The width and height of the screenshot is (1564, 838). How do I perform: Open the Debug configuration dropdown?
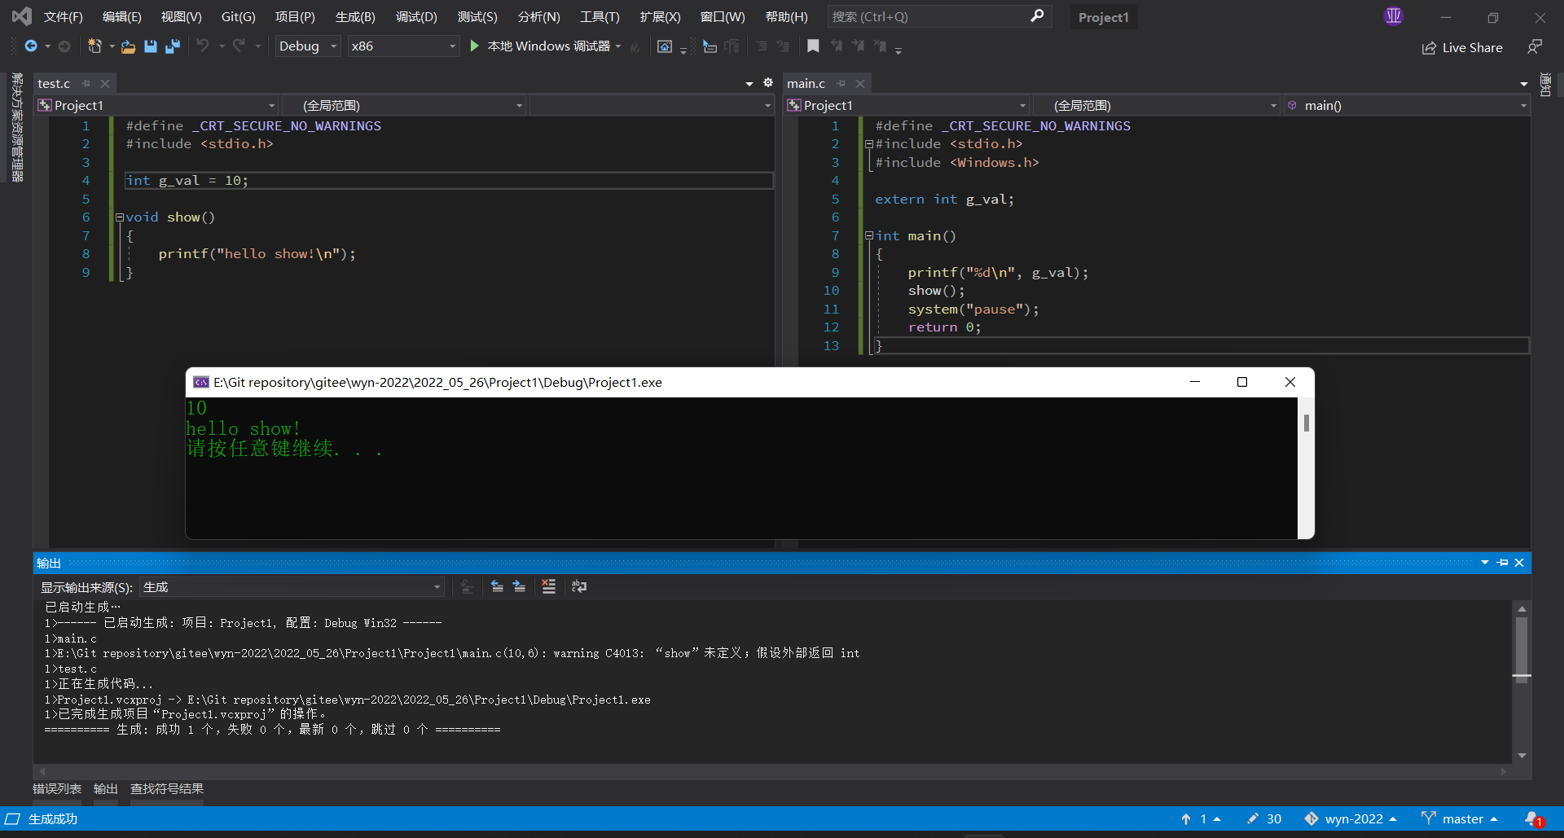pyautogui.click(x=307, y=46)
